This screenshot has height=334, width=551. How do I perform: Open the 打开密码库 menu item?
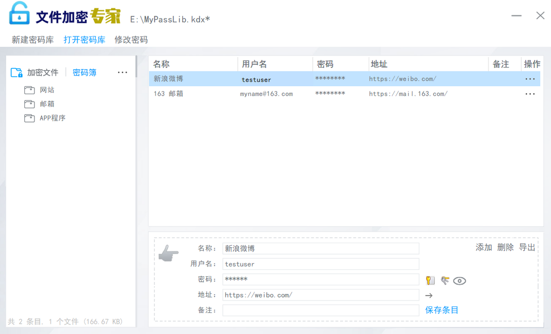point(84,40)
